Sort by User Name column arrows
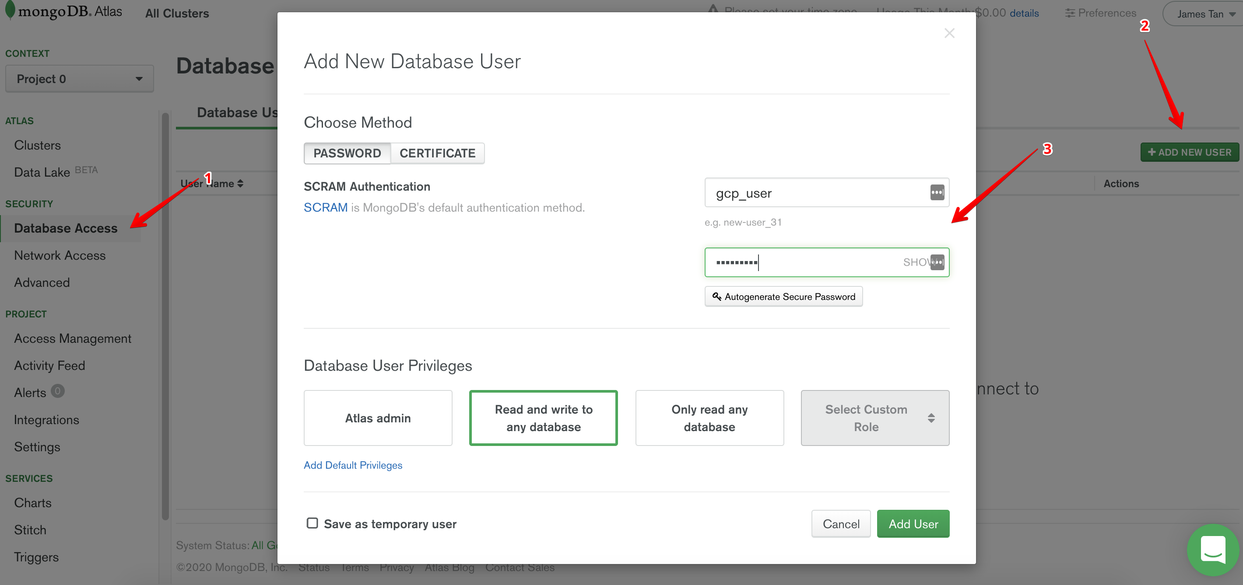The height and width of the screenshot is (585, 1243). click(240, 184)
